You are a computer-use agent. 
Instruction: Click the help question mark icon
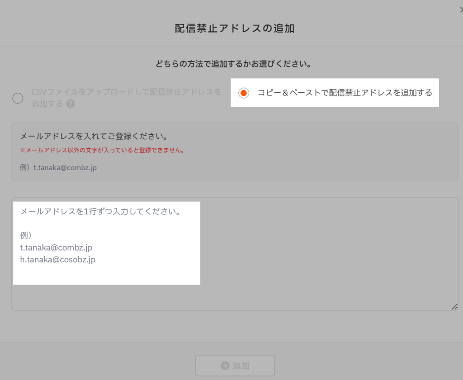[71, 104]
